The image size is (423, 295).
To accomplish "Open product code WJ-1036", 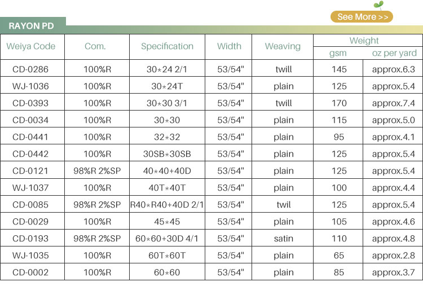I will (30, 86).
